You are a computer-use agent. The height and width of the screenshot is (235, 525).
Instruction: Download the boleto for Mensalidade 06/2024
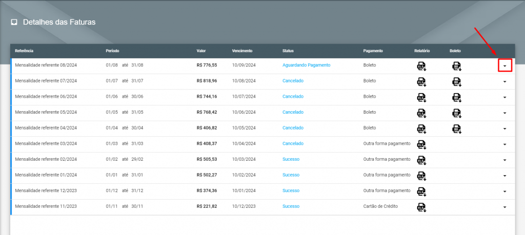click(457, 98)
